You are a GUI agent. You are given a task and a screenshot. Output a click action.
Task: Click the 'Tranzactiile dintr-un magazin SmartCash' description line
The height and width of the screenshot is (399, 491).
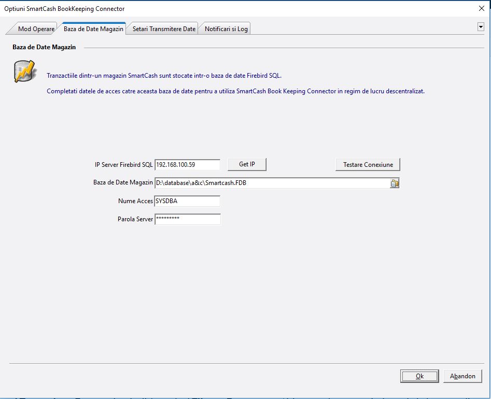tap(164, 76)
